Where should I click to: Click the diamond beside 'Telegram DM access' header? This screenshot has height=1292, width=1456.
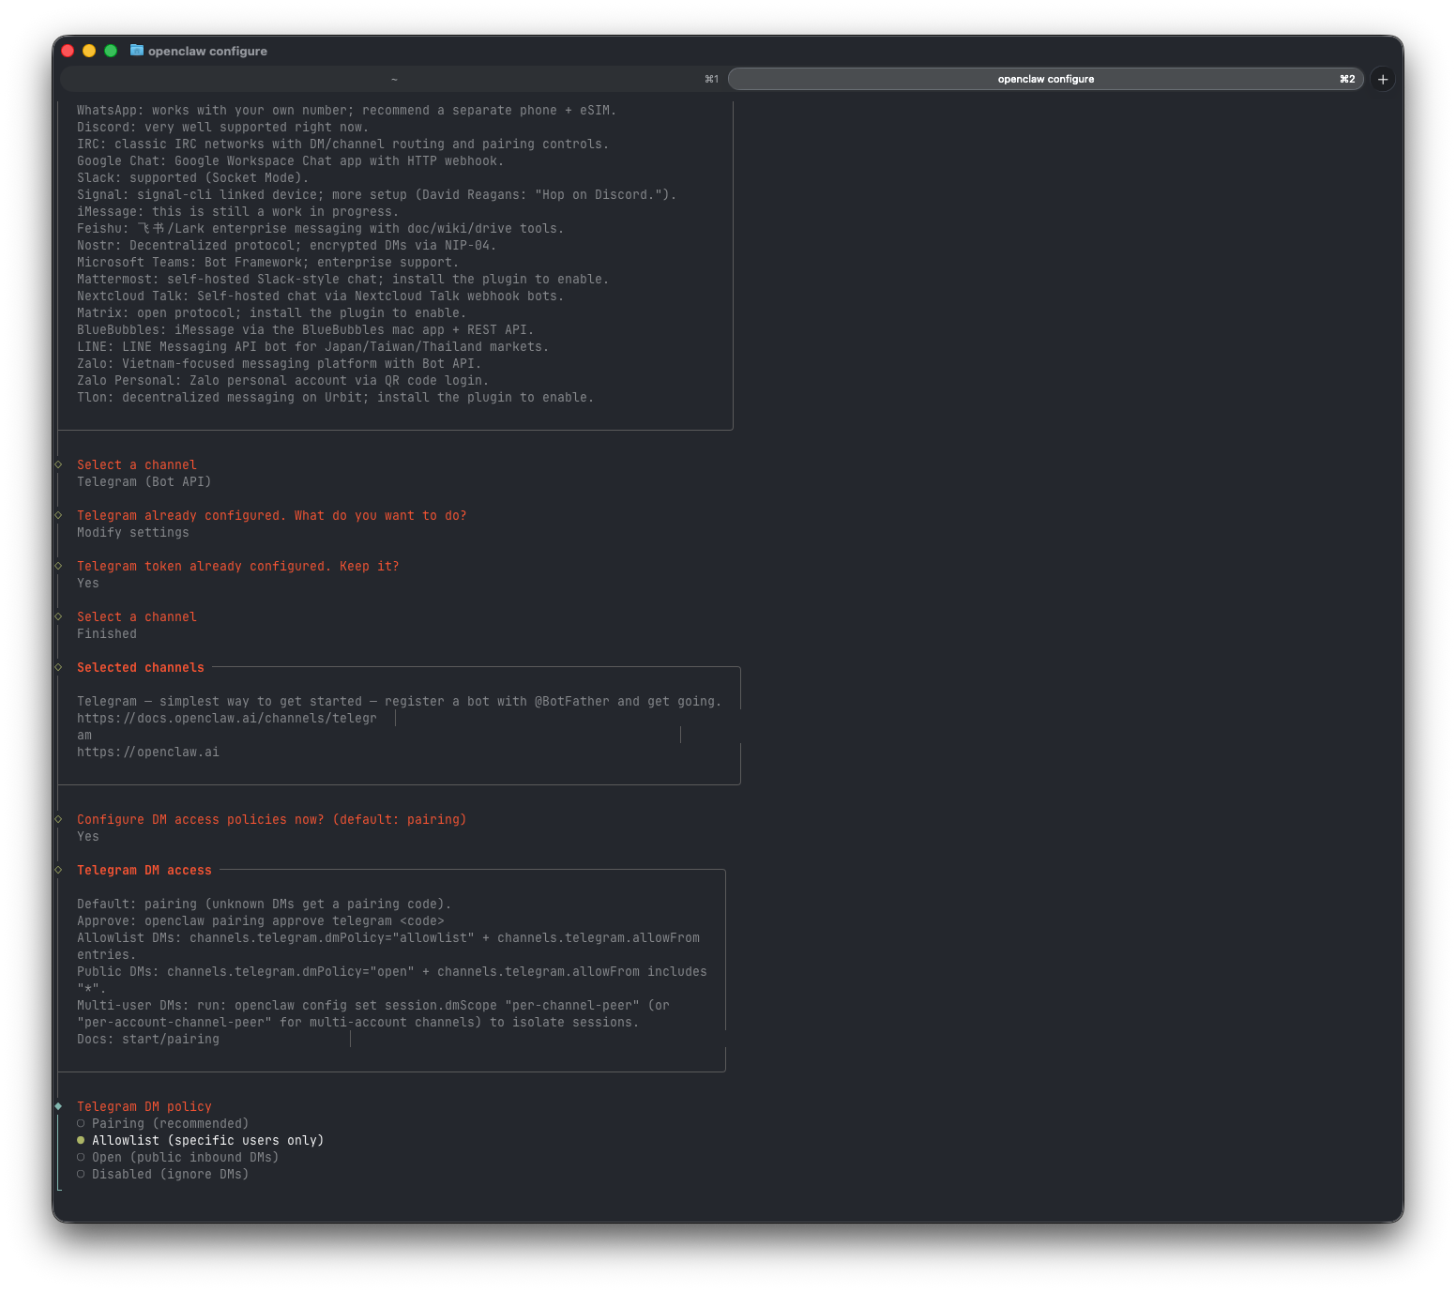pyautogui.click(x=59, y=870)
